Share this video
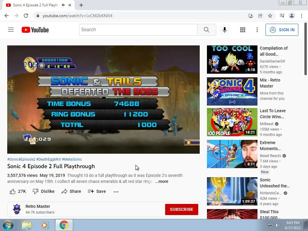 (71, 191)
